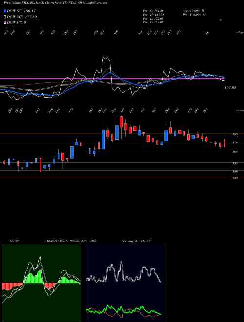The height and width of the screenshot is (322, 244).
Task: Click the 'Pre V: 0.006 M' value
Action: pyautogui.click(x=194, y=15)
